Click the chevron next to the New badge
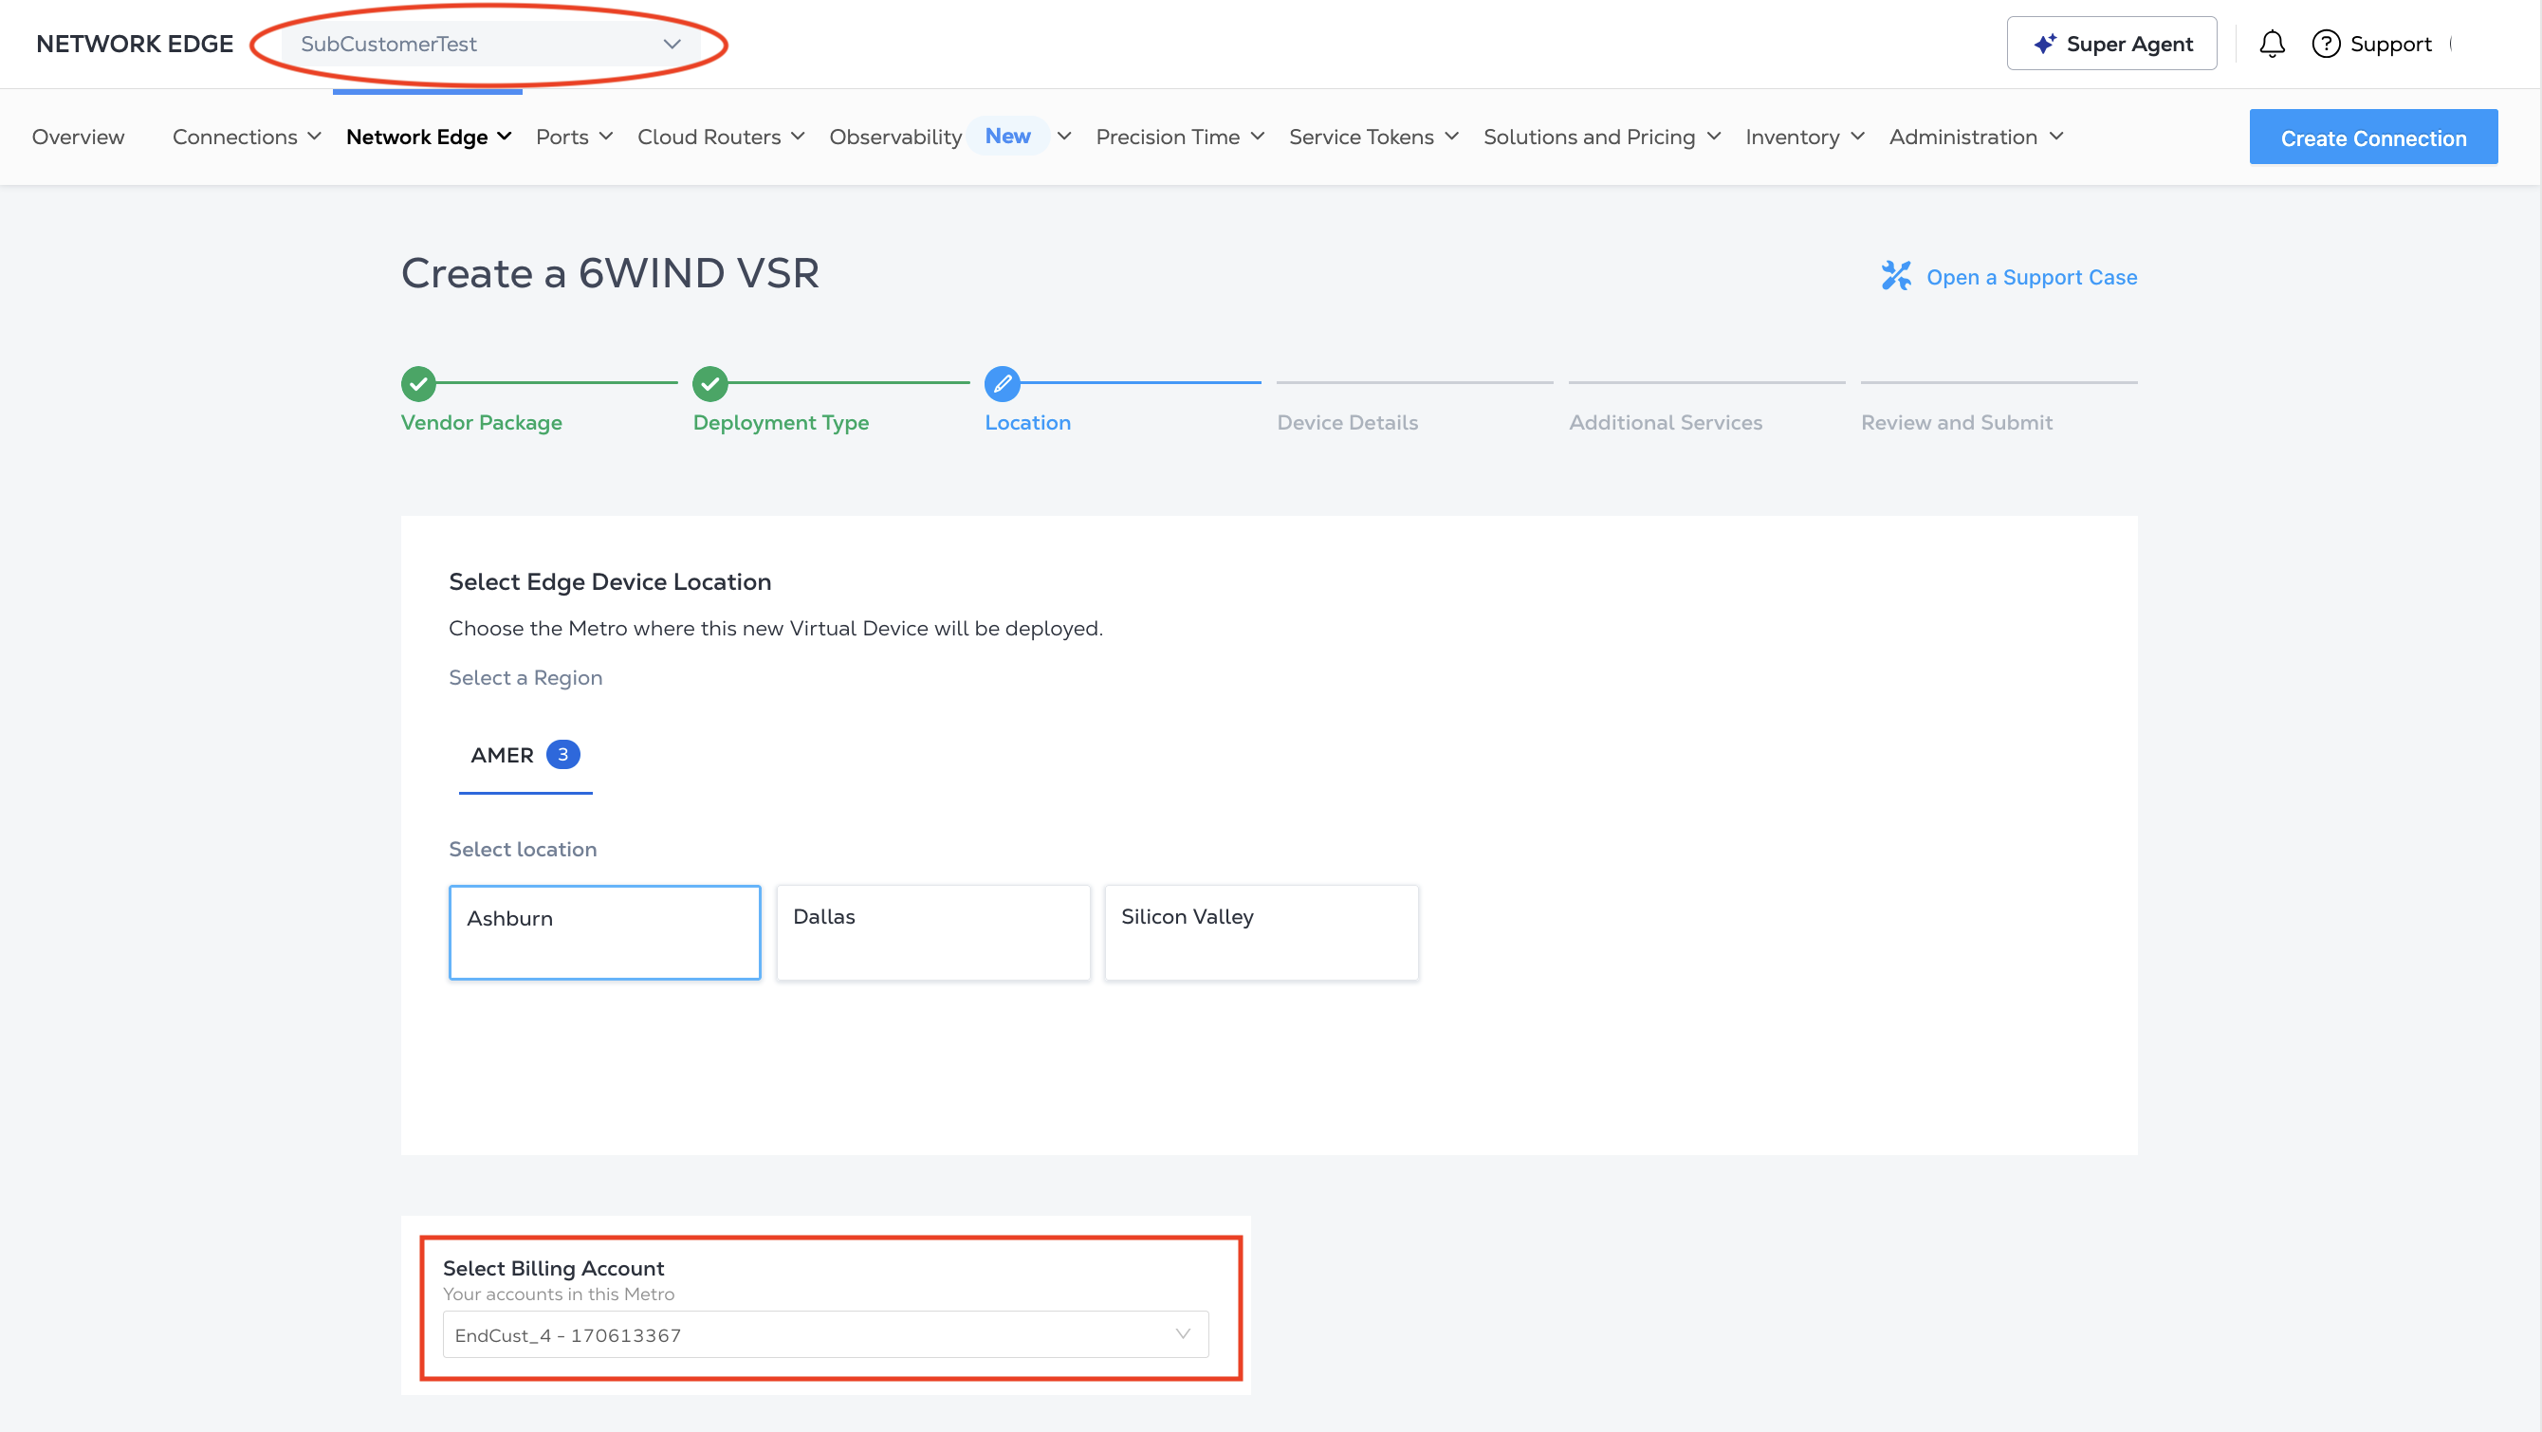 point(1064,137)
